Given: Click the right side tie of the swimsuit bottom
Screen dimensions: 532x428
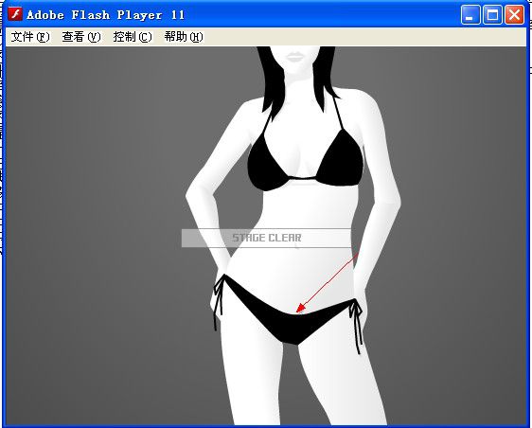Looking at the screenshot, I should pos(356,325).
